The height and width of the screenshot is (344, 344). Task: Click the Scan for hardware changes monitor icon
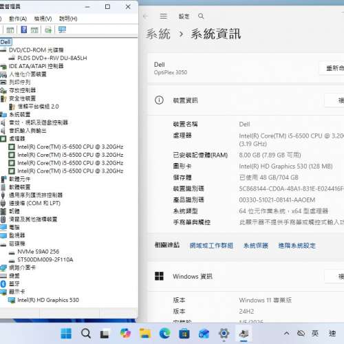click(x=62, y=30)
